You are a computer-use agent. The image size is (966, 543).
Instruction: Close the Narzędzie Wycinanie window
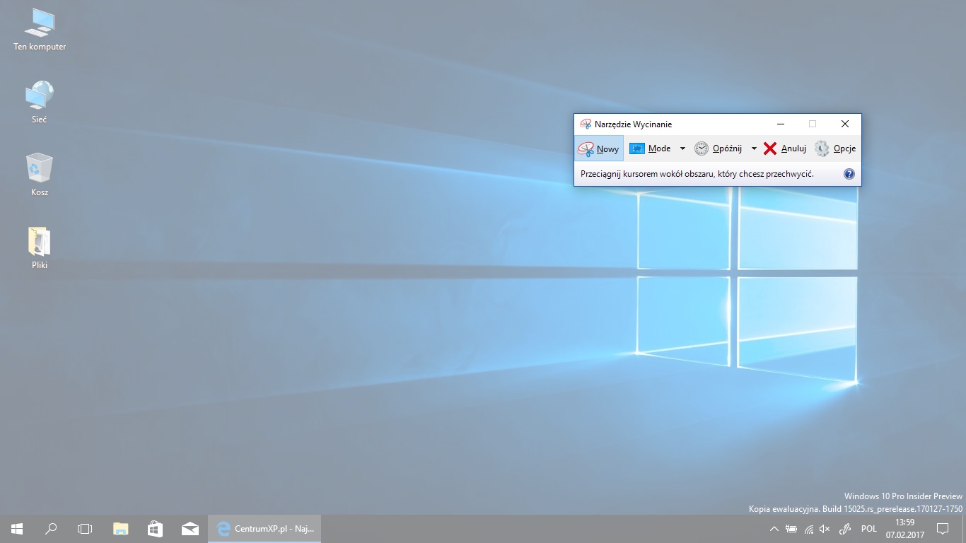[845, 124]
